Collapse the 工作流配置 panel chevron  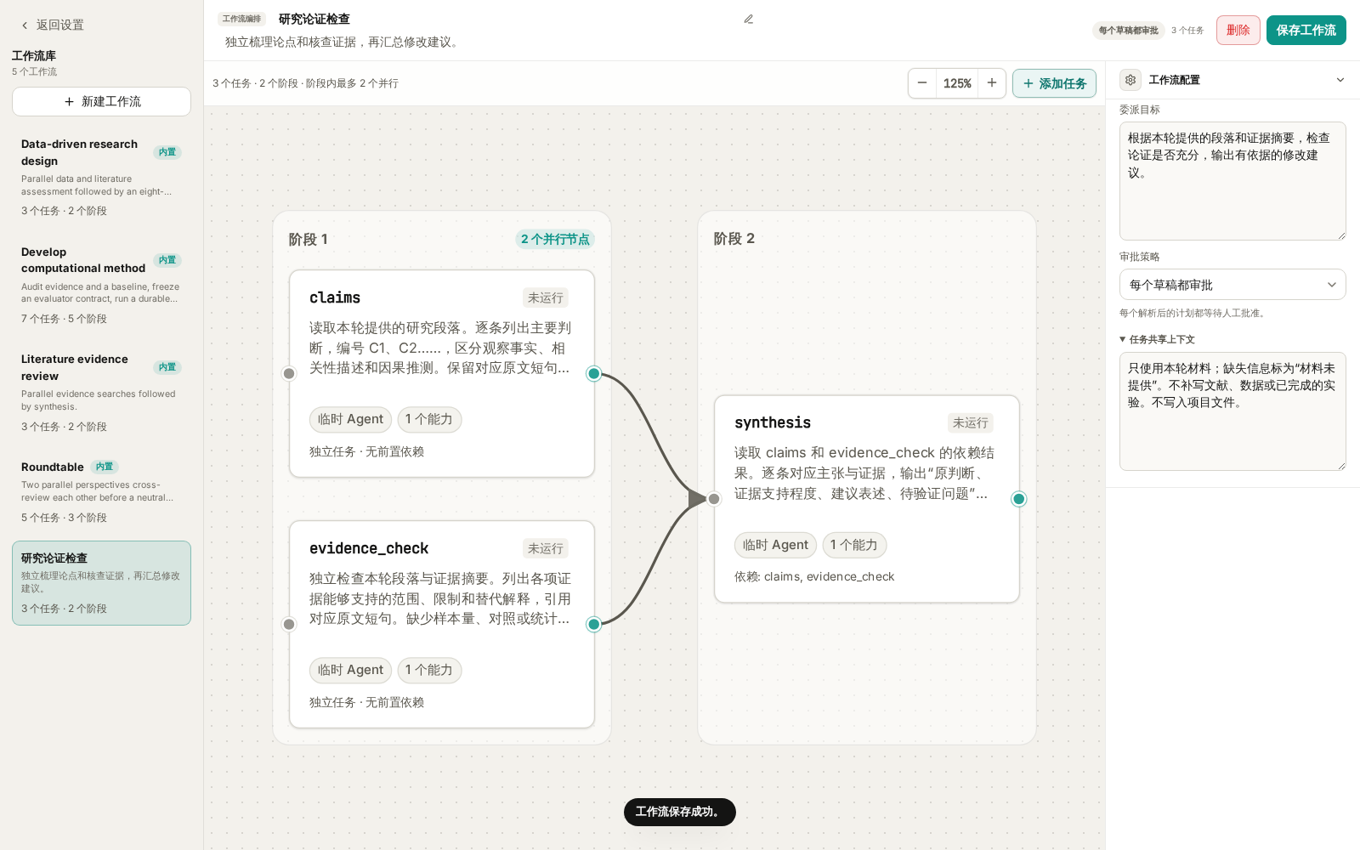(x=1340, y=80)
